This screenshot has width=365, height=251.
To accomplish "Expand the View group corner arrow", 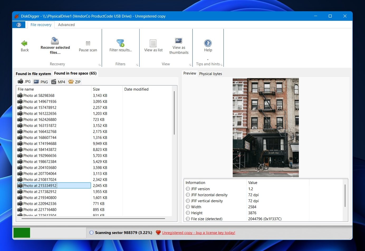I will pyautogui.click(x=190, y=65).
